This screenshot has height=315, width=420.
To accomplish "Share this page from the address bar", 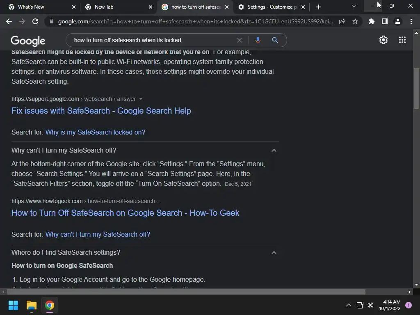I will pyautogui.click(x=342, y=21).
